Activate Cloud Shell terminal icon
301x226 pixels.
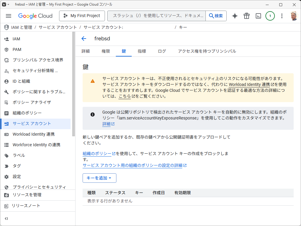click(x=258, y=16)
